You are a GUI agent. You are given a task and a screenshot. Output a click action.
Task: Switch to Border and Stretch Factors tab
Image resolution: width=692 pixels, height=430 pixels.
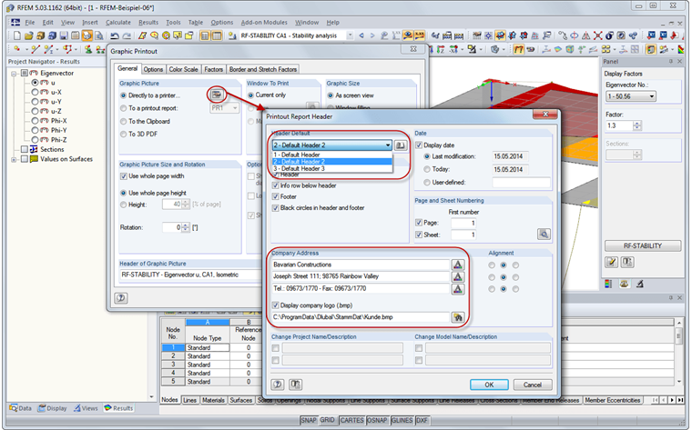262,69
